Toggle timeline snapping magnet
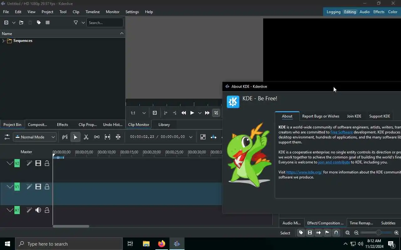The width and height of the screenshot is (401, 250). 336,232
